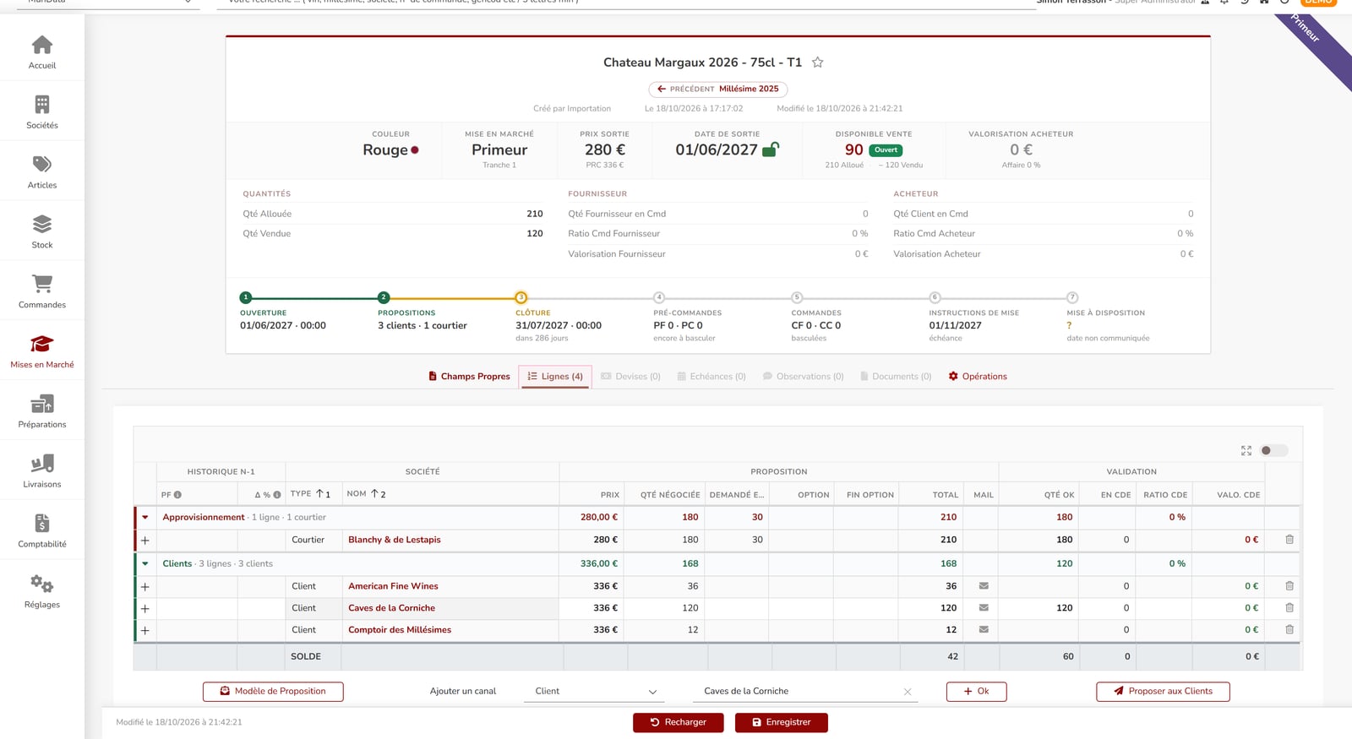
Task: Open the Echéances (0) tab
Action: click(711, 377)
